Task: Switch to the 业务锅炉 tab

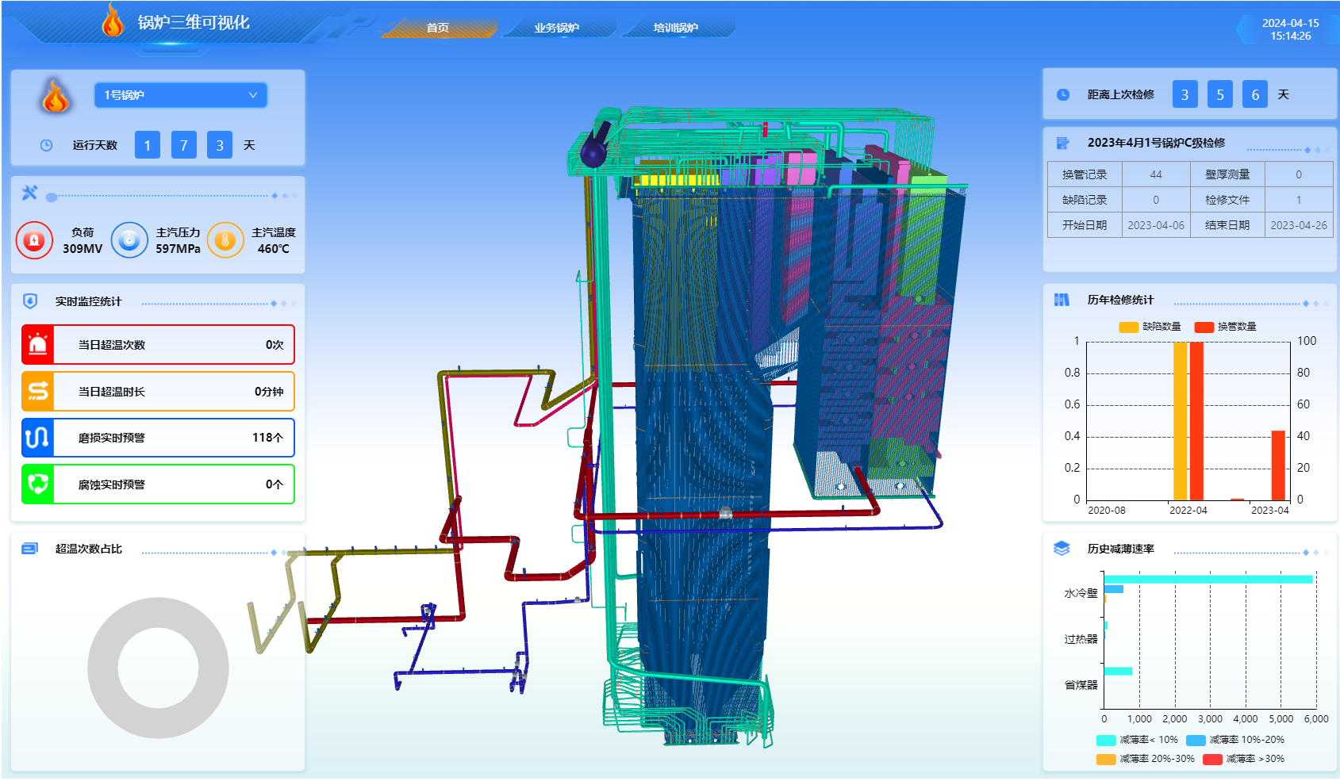Action: click(556, 28)
